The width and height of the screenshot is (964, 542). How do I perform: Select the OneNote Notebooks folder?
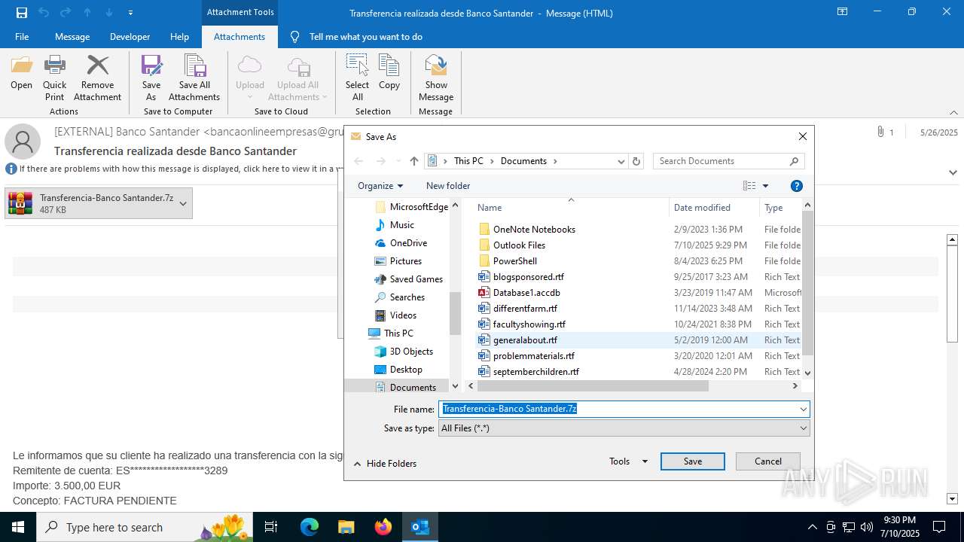coord(534,230)
